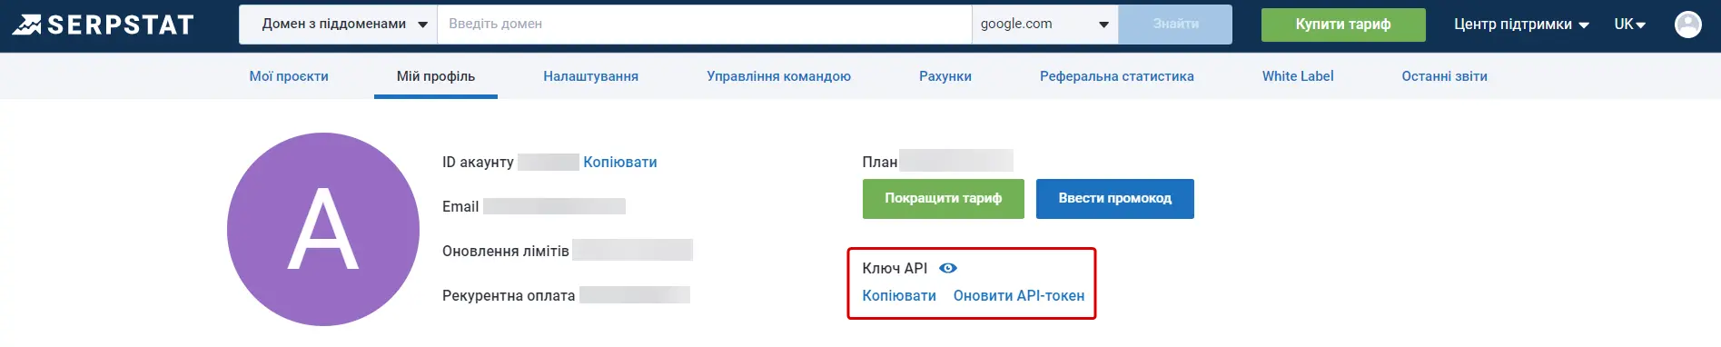View the 'Останні звіти' tab
Screen dimensions: 1721x347
pyautogui.click(x=1444, y=76)
